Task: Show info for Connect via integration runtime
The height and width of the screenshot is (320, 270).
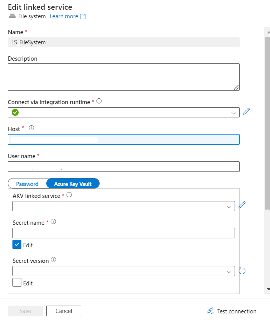Action: pyautogui.click(x=99, y=101)
